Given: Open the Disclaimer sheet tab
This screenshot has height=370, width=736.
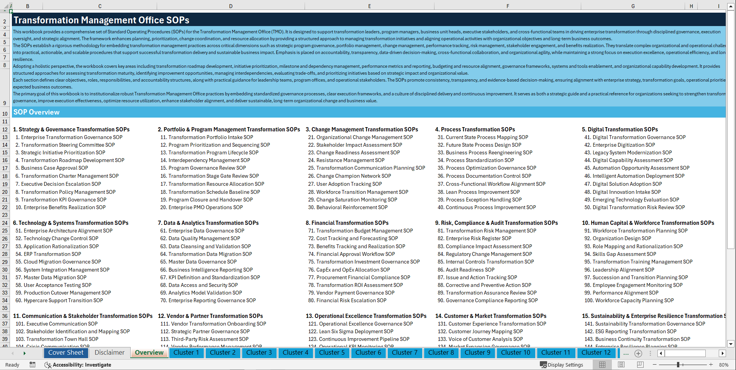Looking at the screenshot, I should click(x=110, y=353).
